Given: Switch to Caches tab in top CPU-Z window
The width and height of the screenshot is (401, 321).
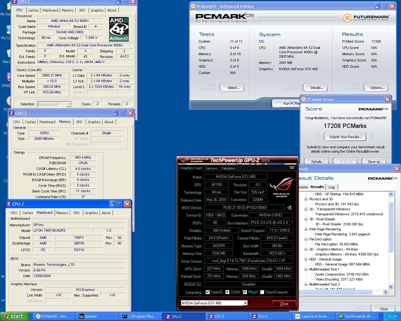Looking at the screenshot, I should pos(33,10).
